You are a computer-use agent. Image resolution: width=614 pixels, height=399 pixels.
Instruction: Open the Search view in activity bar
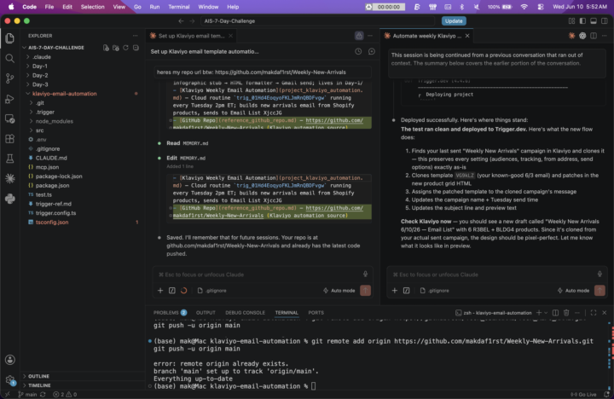click(9, 58)
